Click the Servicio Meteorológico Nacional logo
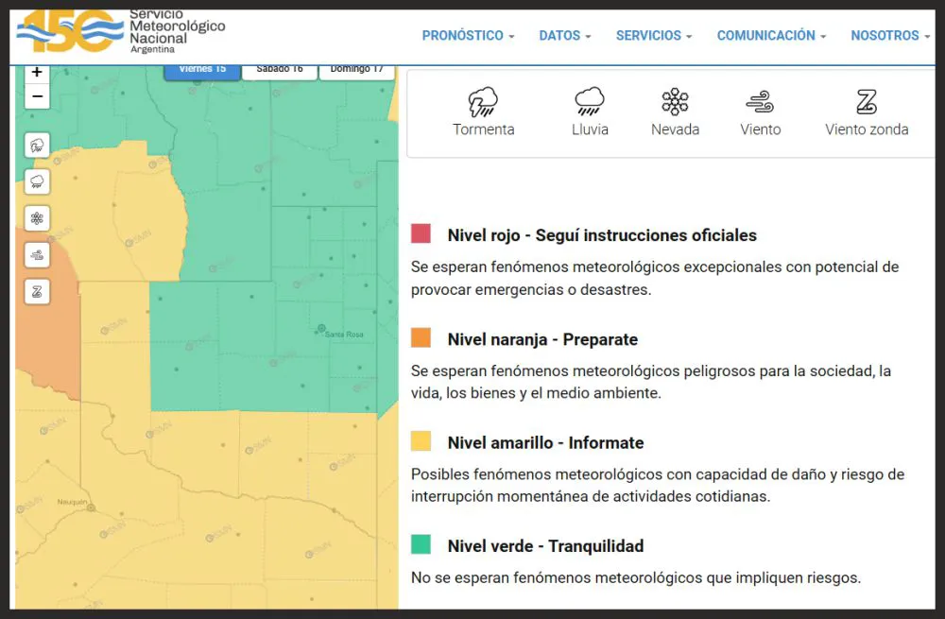The image size is (945, 619). coord(121,30)
